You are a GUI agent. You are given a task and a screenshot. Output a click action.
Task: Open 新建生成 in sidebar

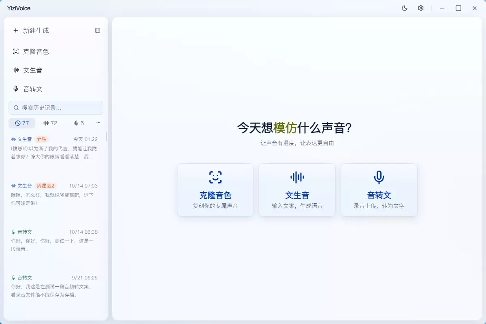(36, 30)
